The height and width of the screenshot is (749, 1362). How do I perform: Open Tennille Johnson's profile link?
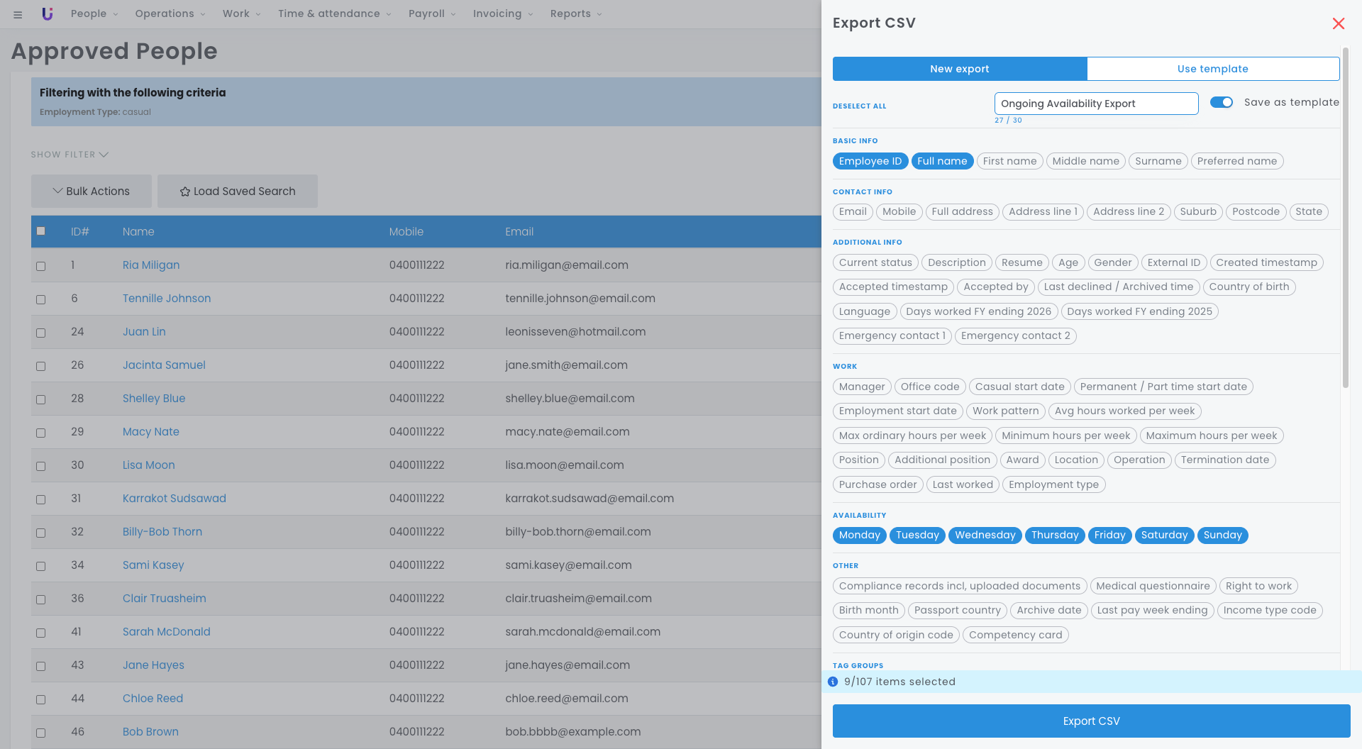click(167, 299)
